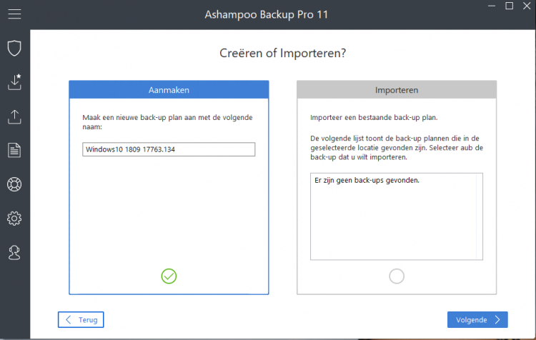
Task: Click the restore upload-arrow sidebar icon
Action: [14, 116]
